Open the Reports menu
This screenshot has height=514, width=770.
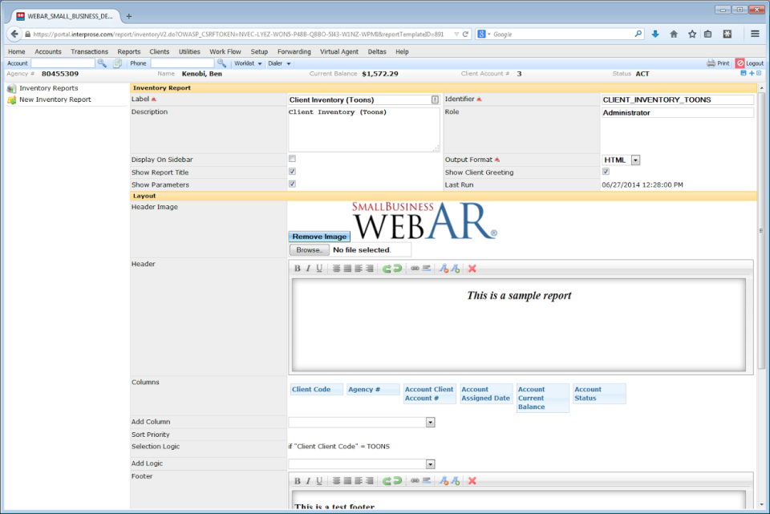[128, 51]
